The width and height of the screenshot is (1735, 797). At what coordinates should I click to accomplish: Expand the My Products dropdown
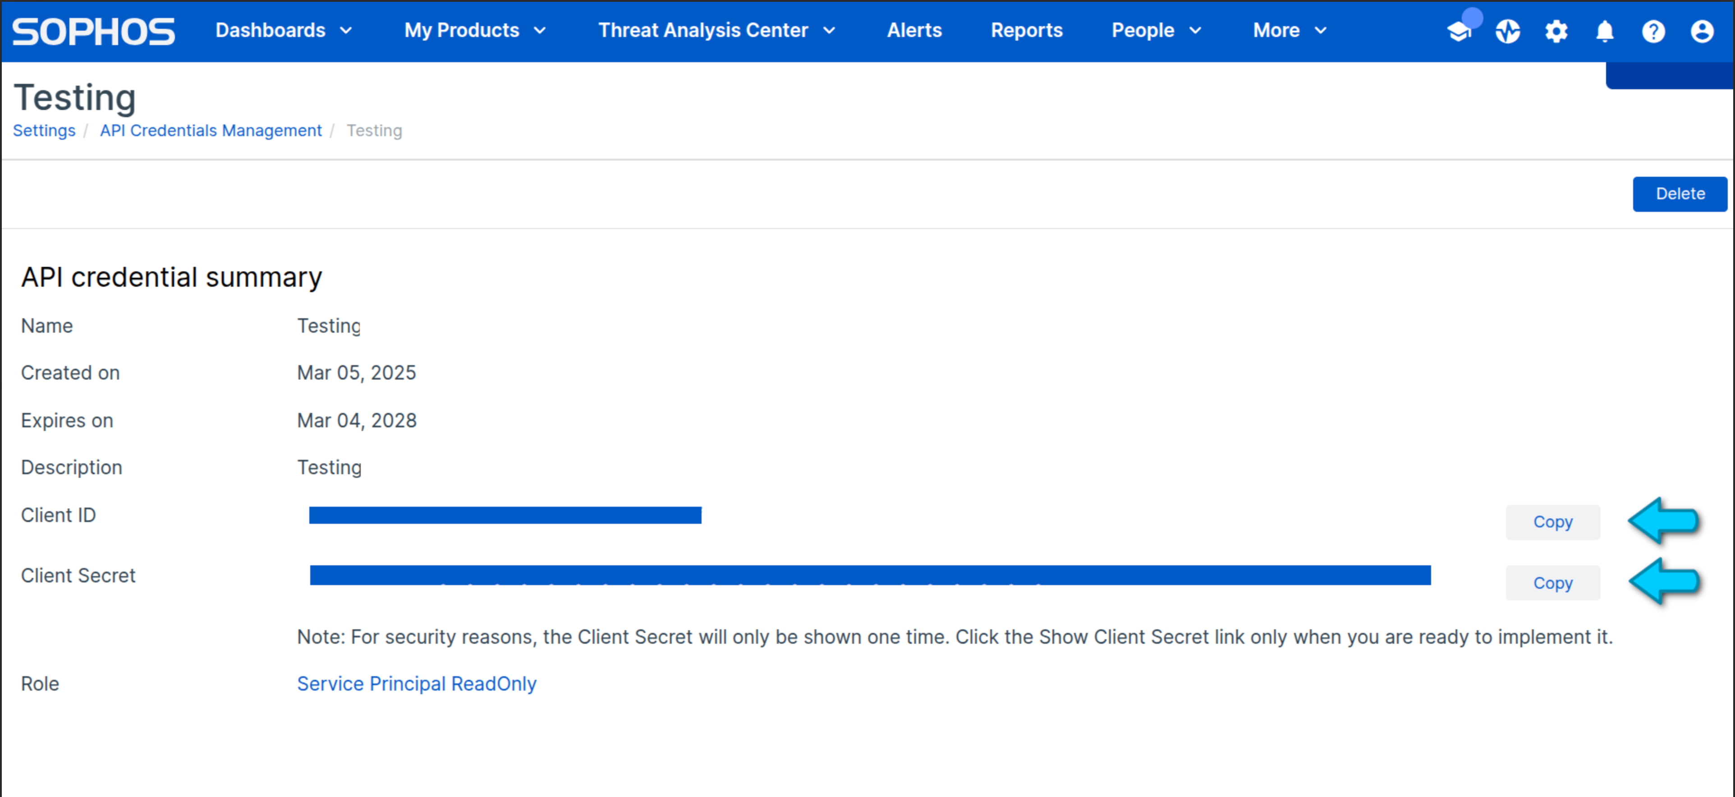pos(475,30)
